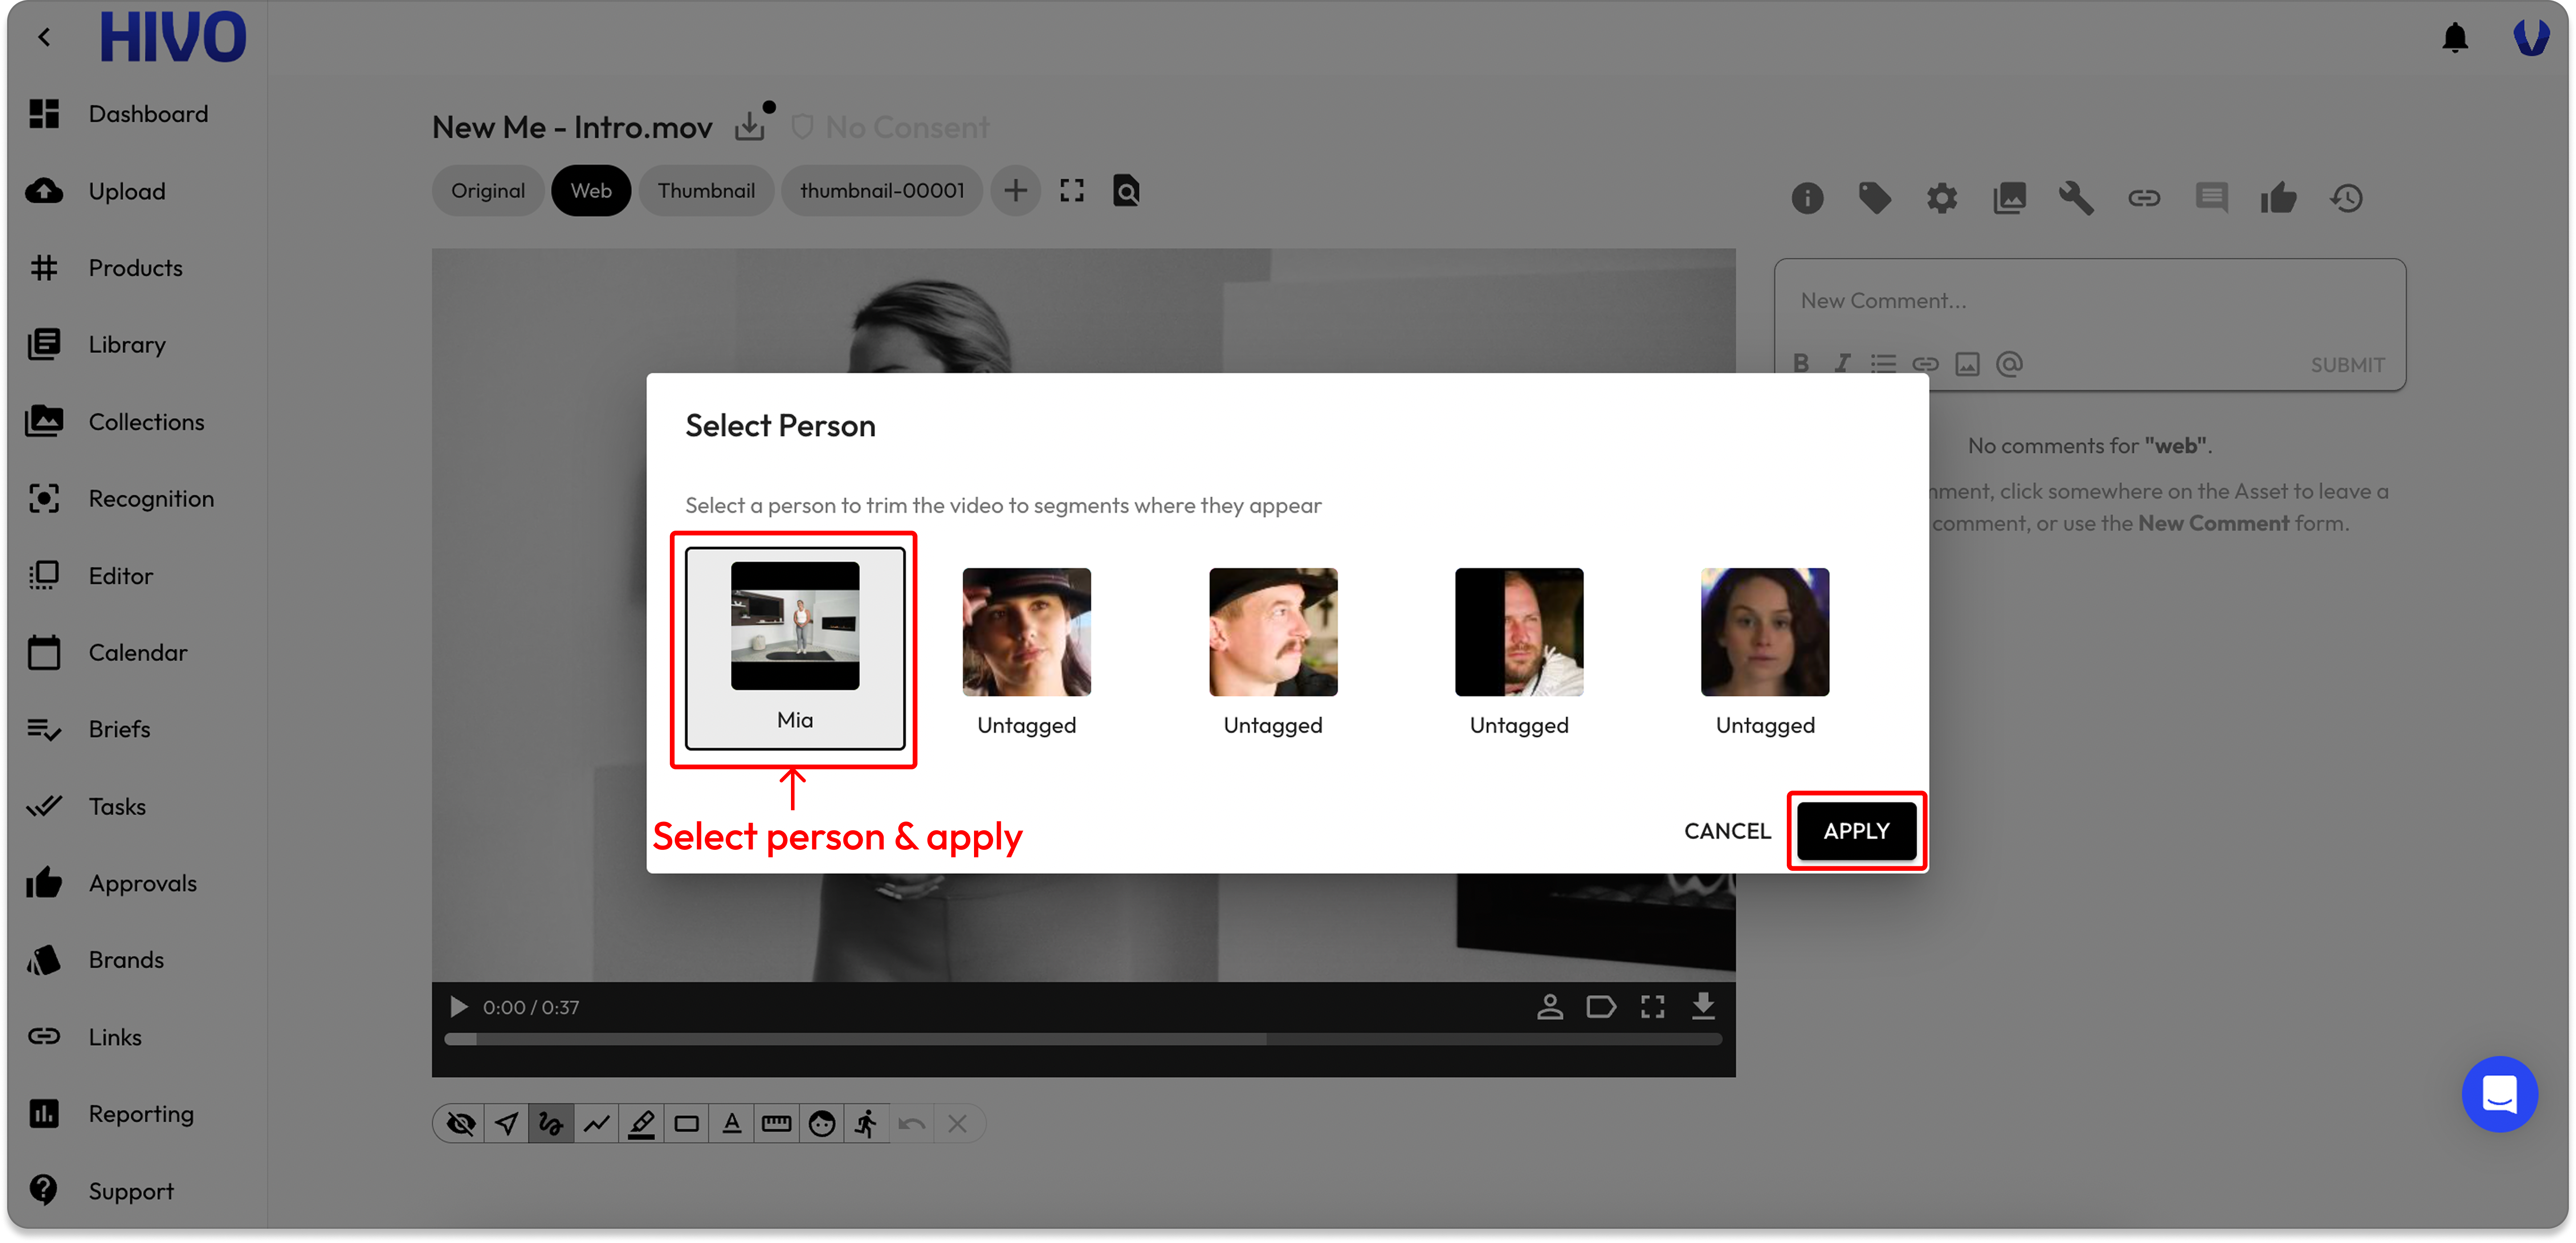Switch to the Thumbnail rendition tab
This screenshot has width=2576, height=1243.
click(x=706, y=190)
